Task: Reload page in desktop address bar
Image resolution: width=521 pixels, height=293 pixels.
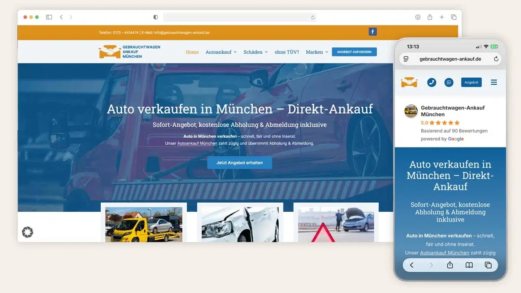Action: [313, 17]
